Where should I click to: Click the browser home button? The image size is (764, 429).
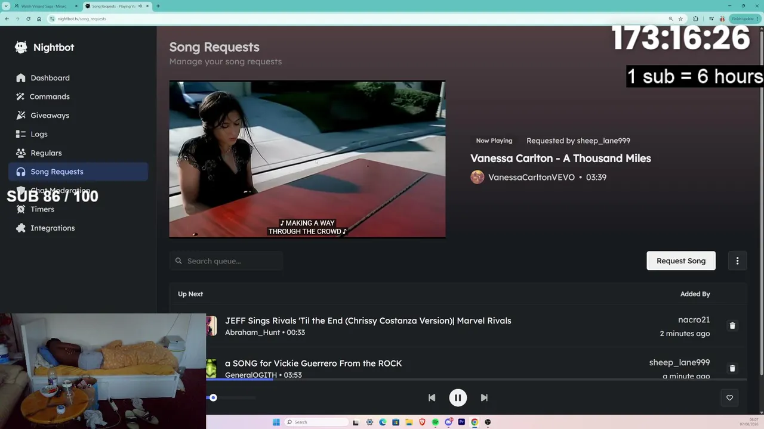[x=39, y=18]
